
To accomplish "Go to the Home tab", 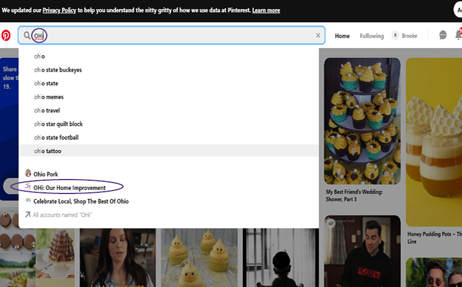I will [342, 36].
